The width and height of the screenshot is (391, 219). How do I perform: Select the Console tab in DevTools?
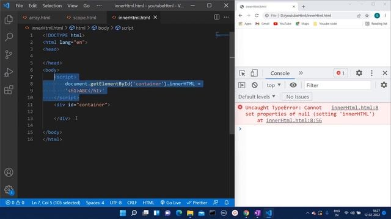[x=280, y=73]
